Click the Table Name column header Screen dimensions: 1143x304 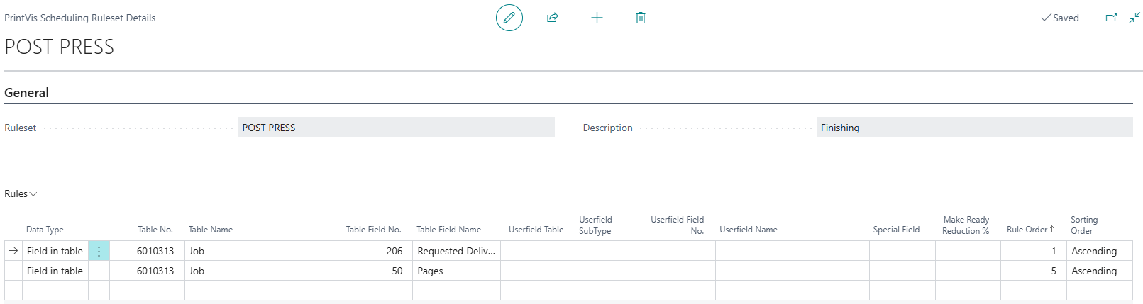coord(211,230)
